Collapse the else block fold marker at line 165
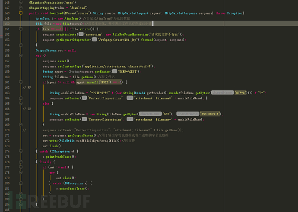Viewport: 298px width, 212px height. 21,103
